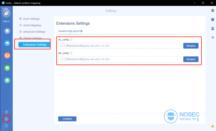Maximize the Goby window
The image size is (216, 131).
tap(203, 3)
